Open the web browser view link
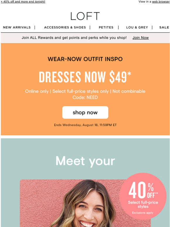Image resolution: width=170 pixels, height=227 pixels. [x=161, y=2]
